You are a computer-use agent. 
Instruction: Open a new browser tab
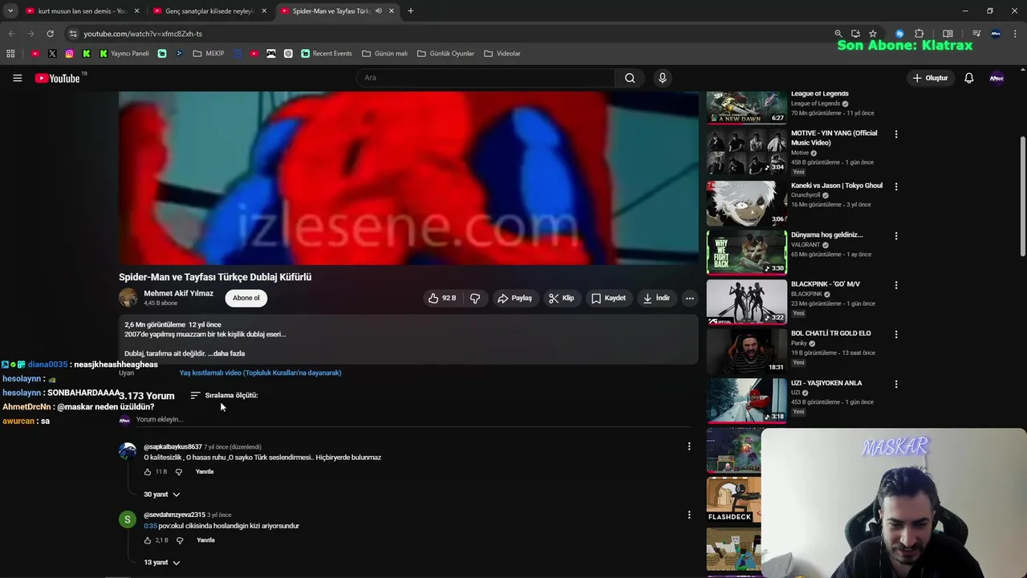(410, 11)
